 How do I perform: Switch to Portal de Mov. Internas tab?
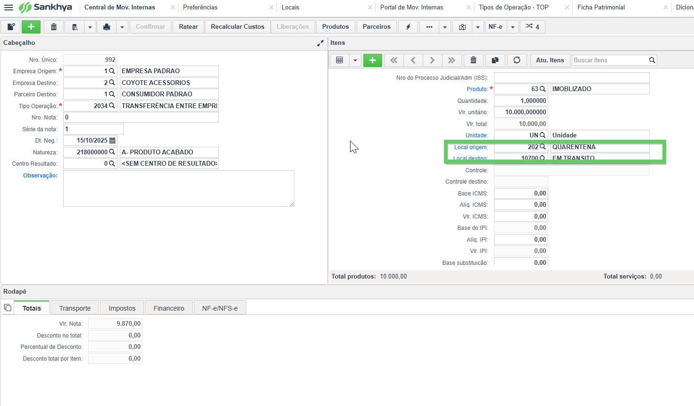pyautogui.click(x=411, y=8)
